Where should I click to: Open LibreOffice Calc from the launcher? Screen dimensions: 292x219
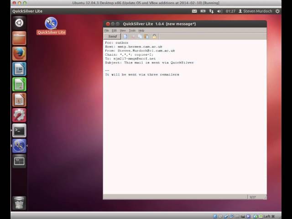point(19,84)
